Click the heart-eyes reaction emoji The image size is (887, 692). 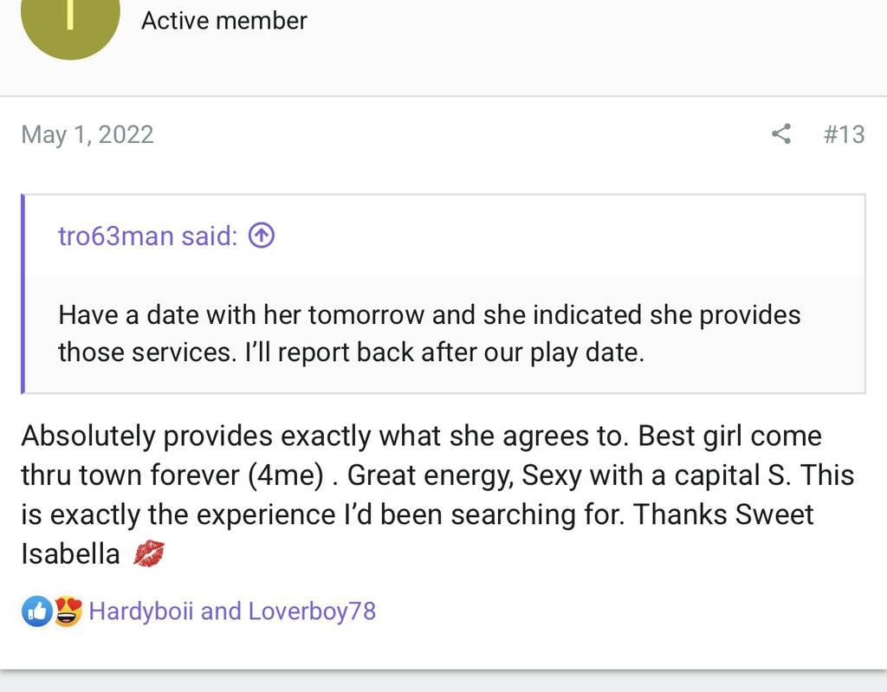point(68,611)
